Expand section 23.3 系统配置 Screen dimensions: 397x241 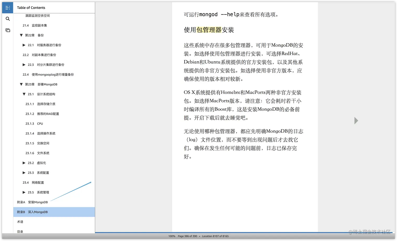pyautogui.click(x=24, y=173)
